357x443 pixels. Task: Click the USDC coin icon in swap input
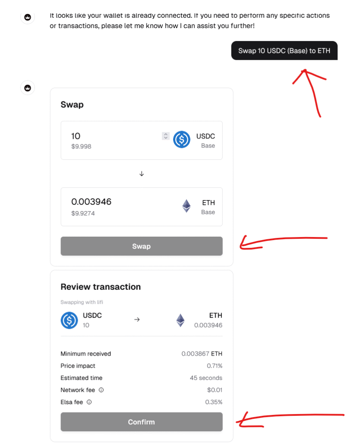[x=181, y=139]
